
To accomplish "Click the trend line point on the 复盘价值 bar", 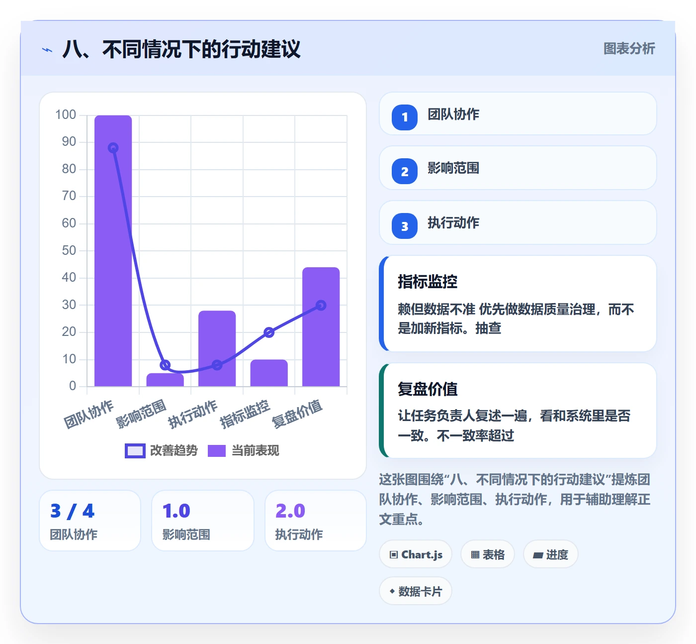I will 321,305.
